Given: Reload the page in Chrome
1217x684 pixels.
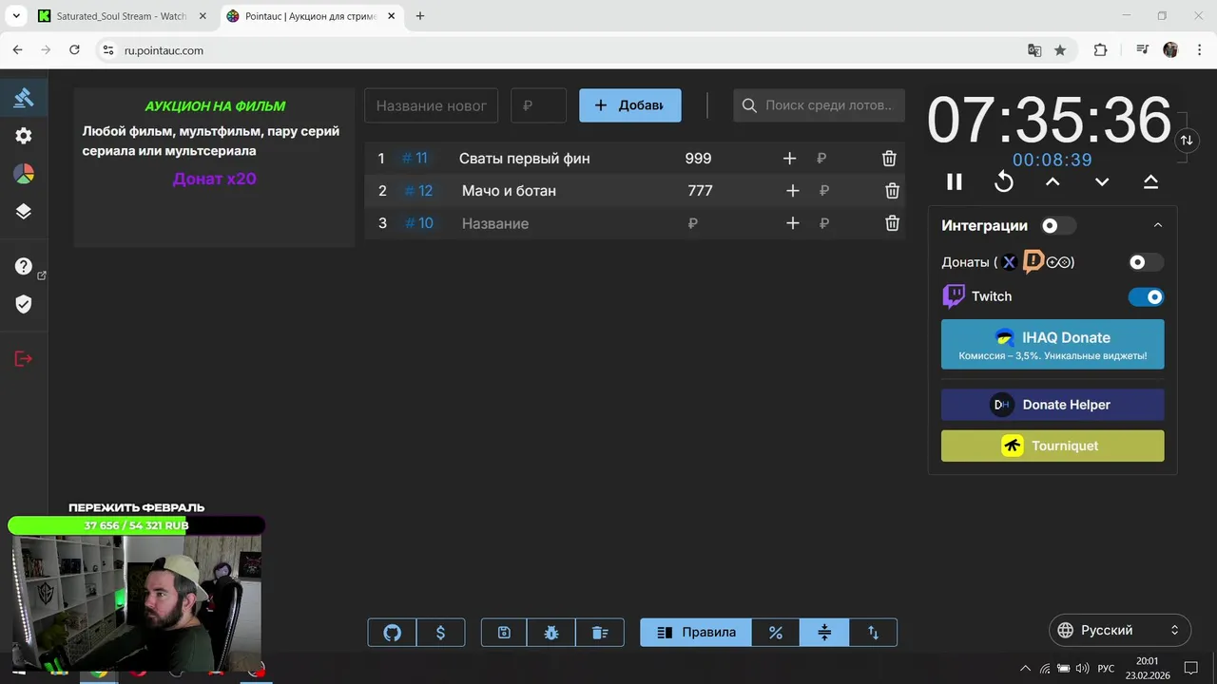Looking at the screenshot, I should [74, 50].
